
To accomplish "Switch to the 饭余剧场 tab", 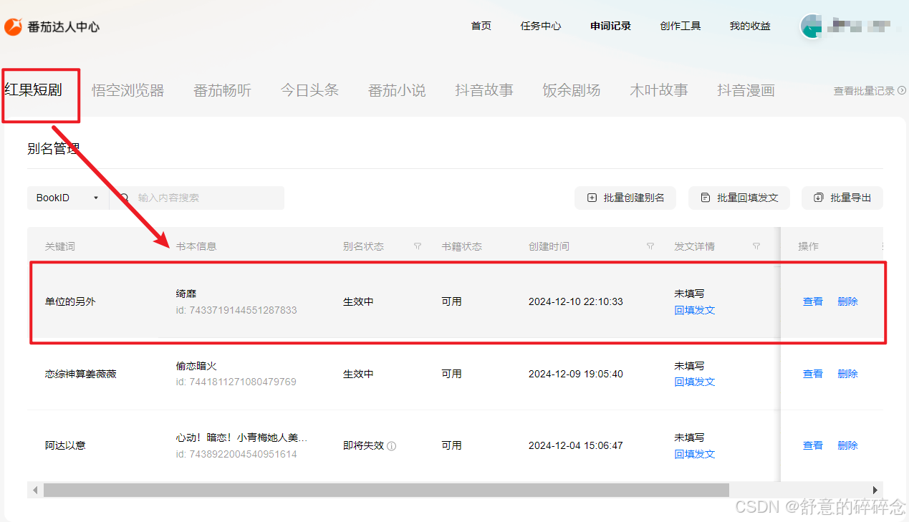I will click(572, 90).
